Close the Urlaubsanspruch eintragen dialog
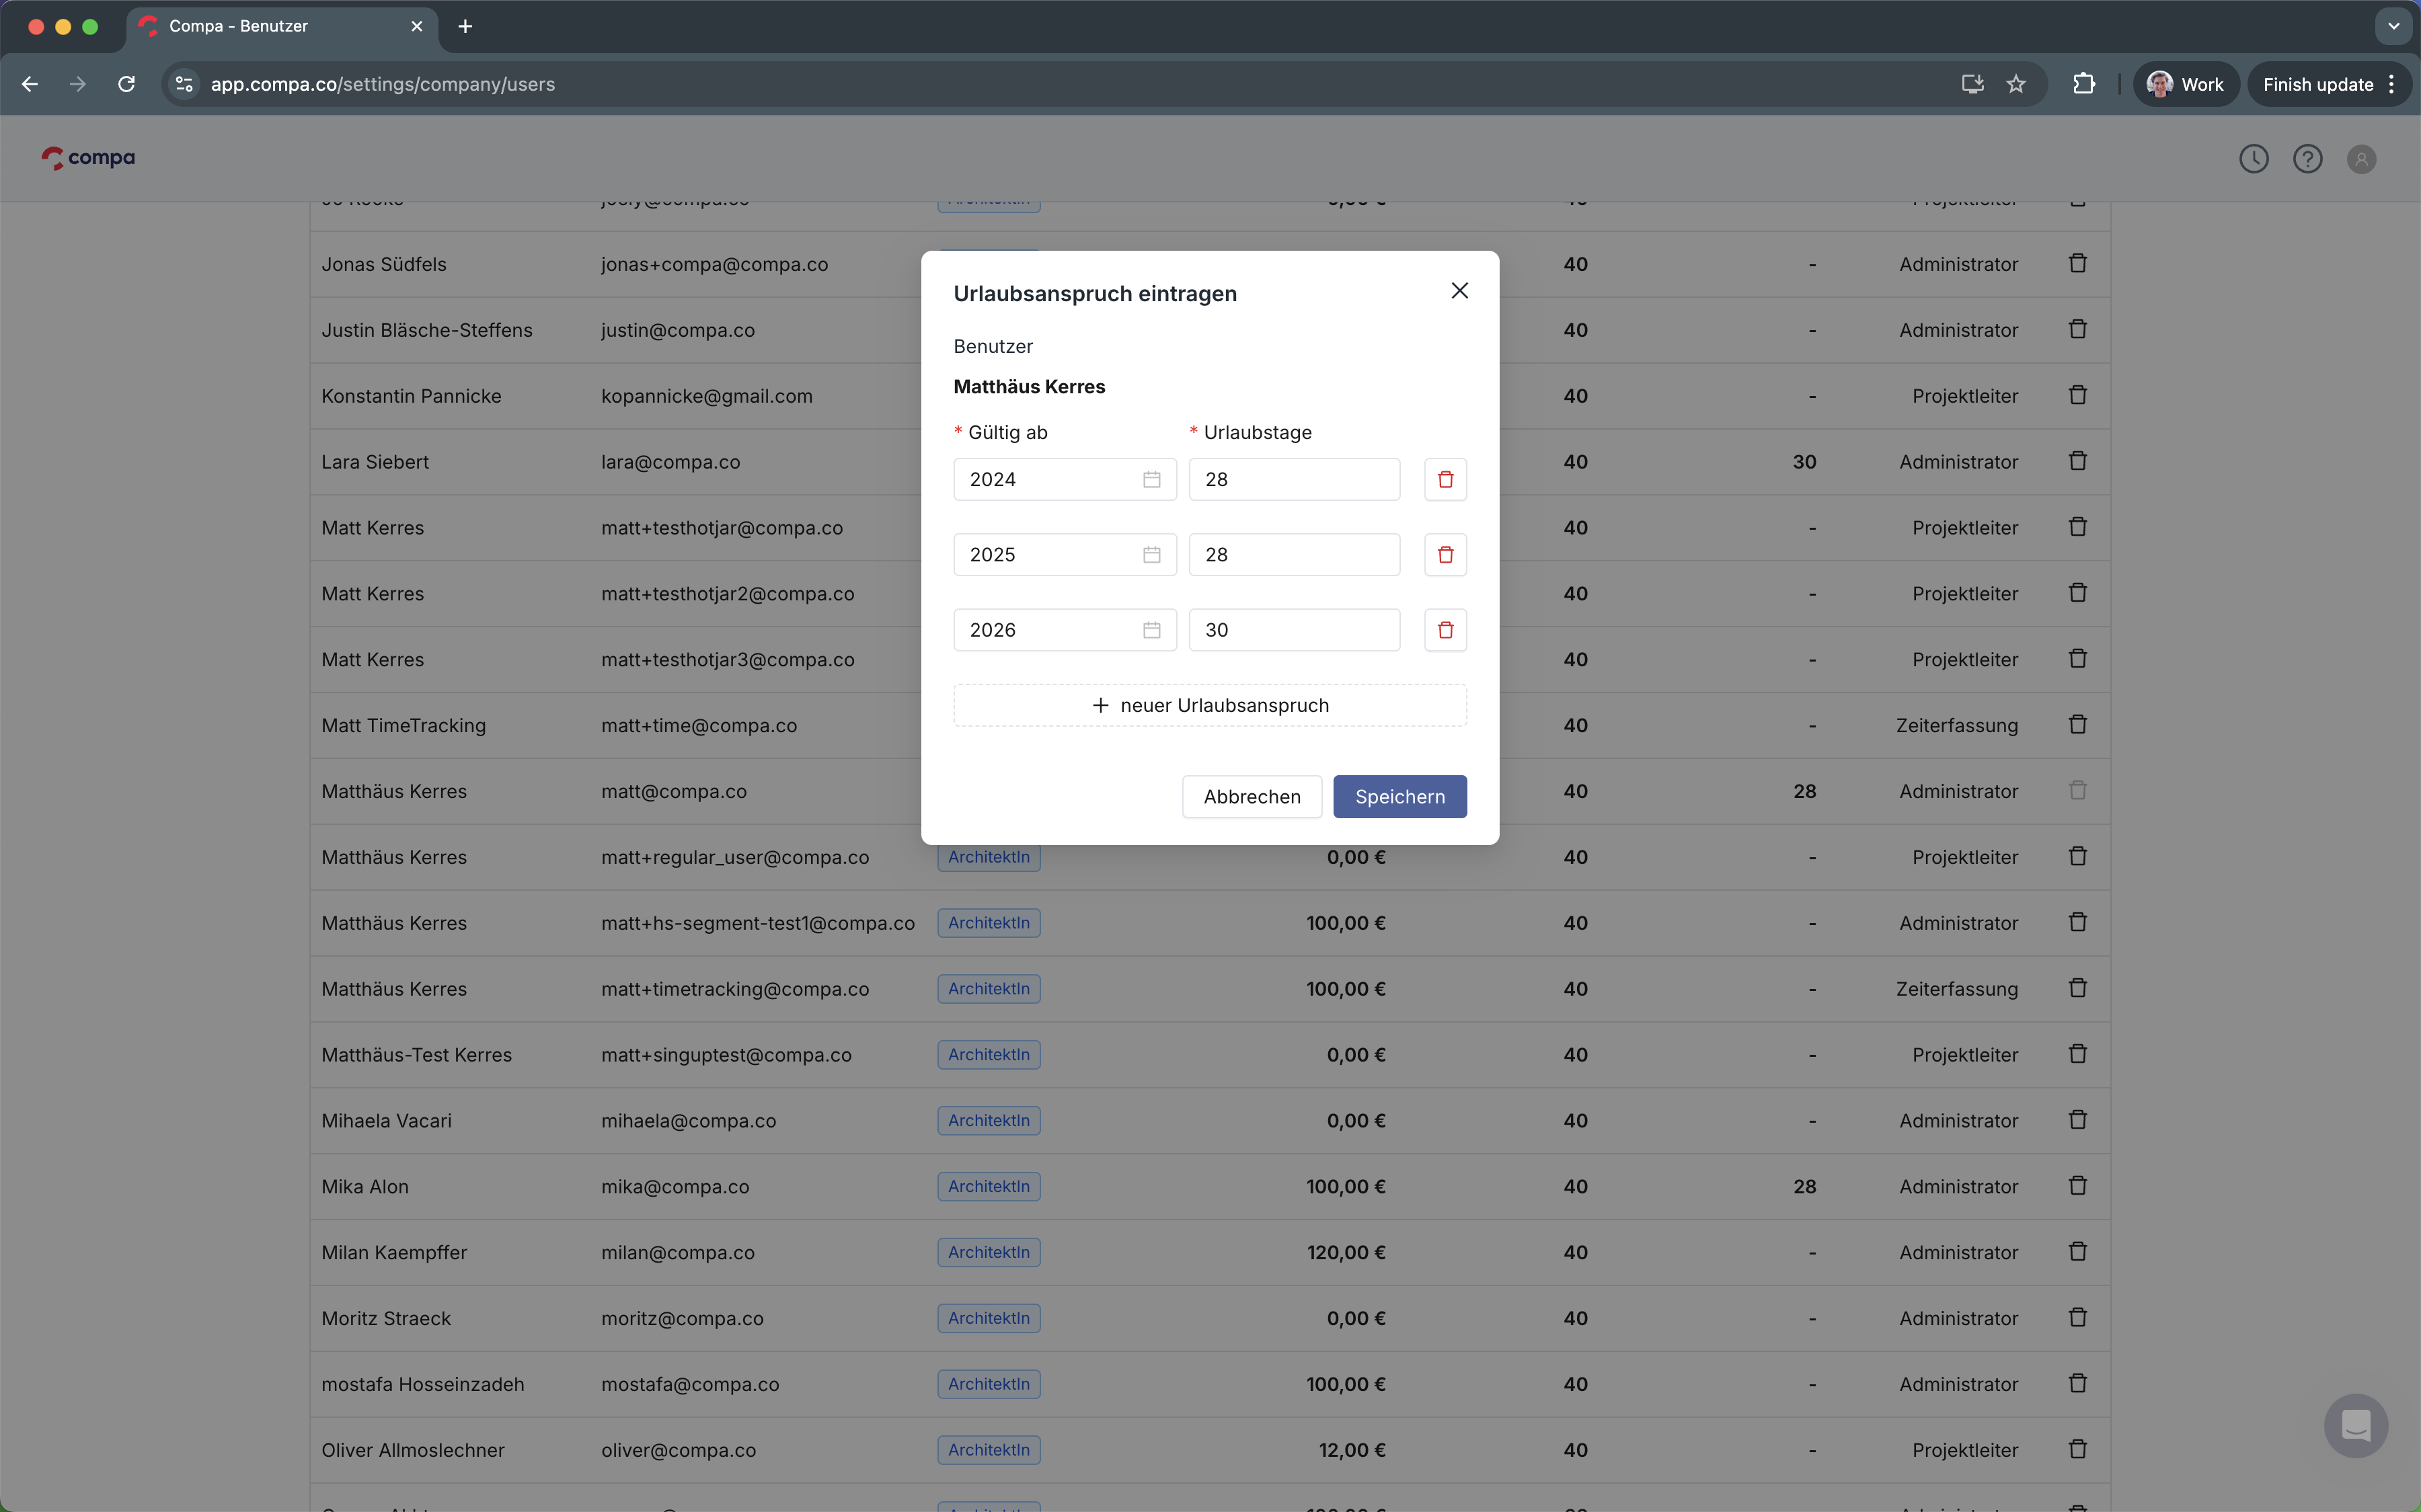Screen dimensions: 2421x1512 click(1459, 291)
